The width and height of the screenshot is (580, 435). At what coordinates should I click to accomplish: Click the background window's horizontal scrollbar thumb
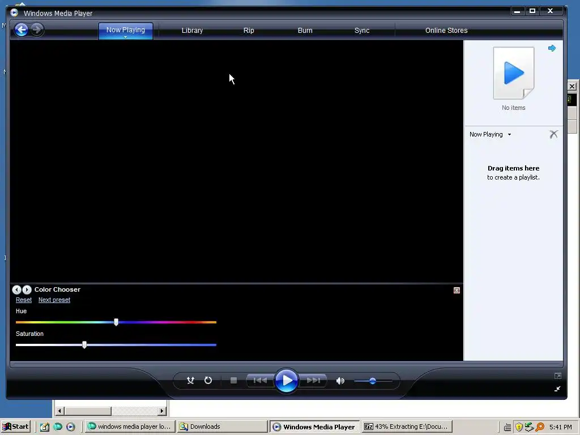click(88, 411)
